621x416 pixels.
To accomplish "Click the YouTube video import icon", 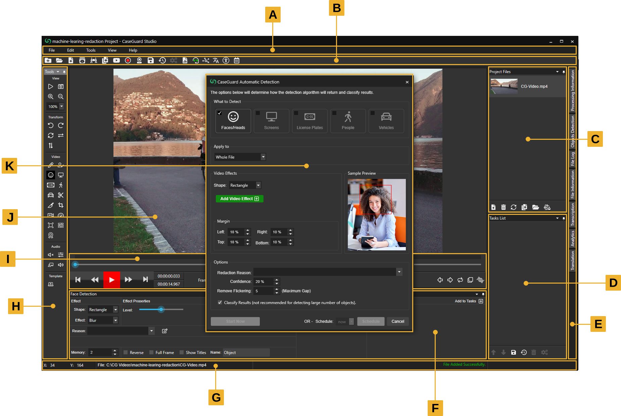I will pyautogui.click(x=116, y=60).
